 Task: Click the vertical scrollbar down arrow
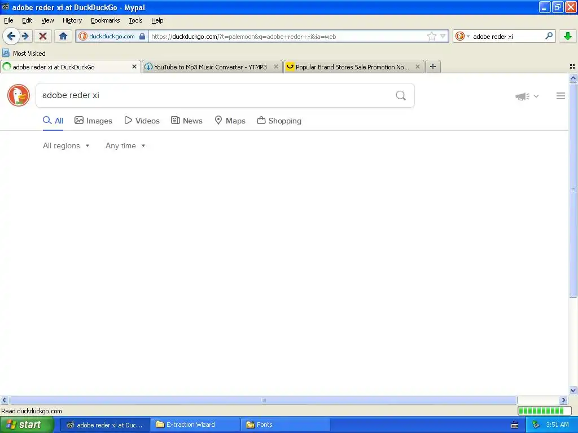coord(573,391)
